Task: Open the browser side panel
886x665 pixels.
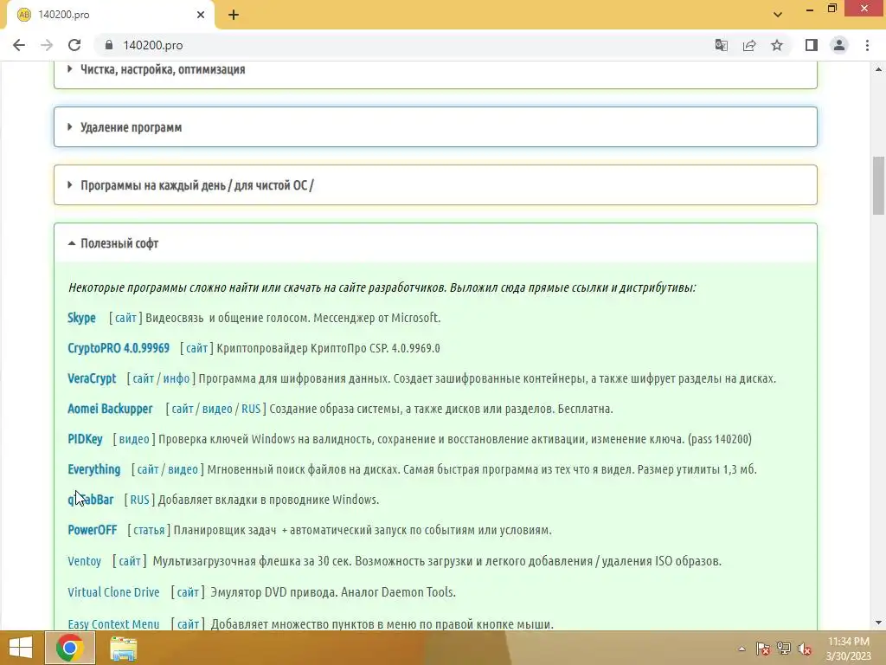Action: [812, 45]
